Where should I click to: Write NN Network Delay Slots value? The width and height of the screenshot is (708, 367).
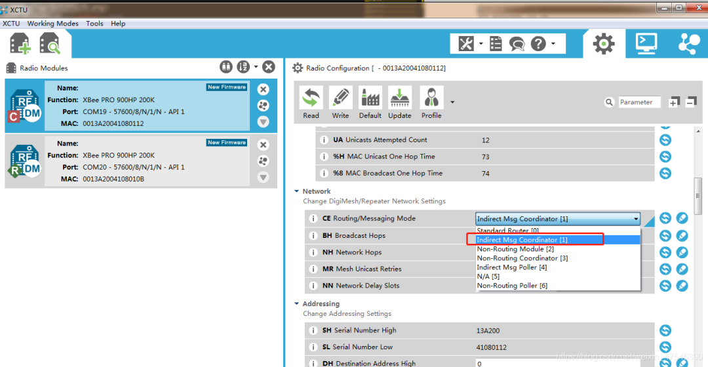pyautogui.click(x=682, y=286)
